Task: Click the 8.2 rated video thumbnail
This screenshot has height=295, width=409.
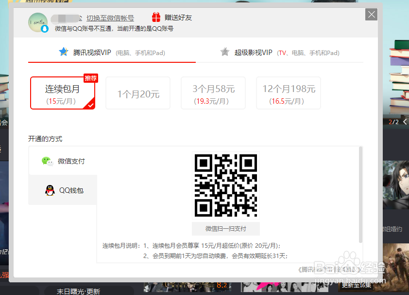Action: point(187,287)
